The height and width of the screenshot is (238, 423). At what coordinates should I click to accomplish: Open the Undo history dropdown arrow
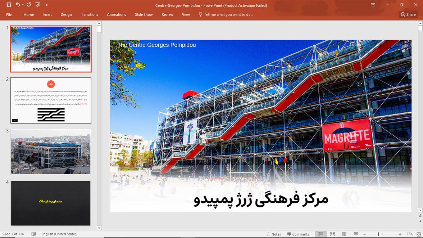pyautogui.click(x=23, y=5)
